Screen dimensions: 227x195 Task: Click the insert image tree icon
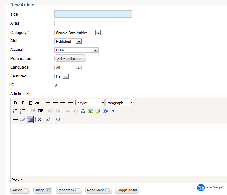pos(90,111)
